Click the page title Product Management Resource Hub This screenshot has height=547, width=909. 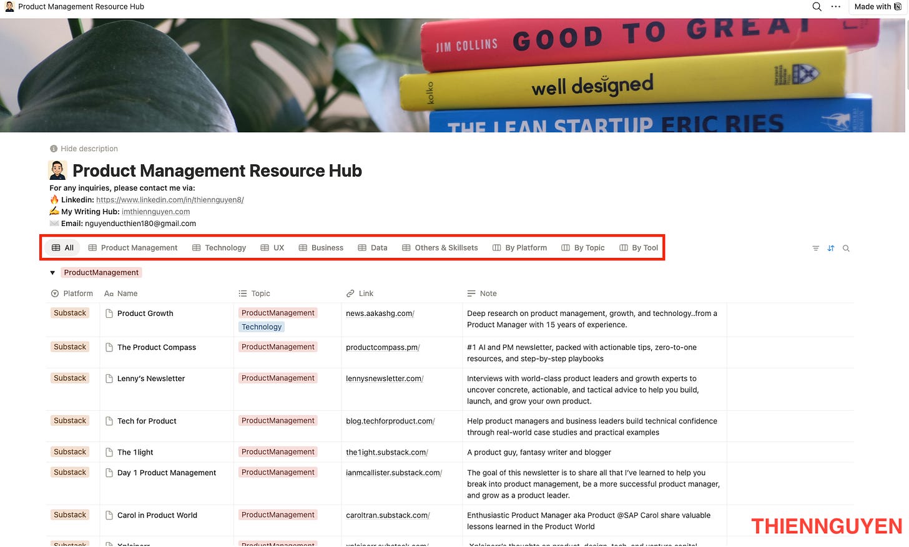(x=217, y=170)
